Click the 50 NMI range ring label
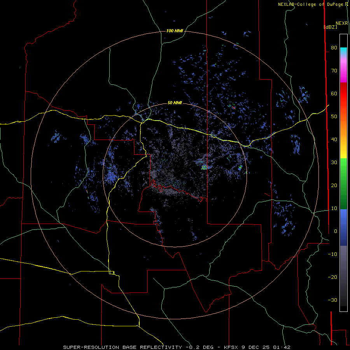 [x=175, y=103]
